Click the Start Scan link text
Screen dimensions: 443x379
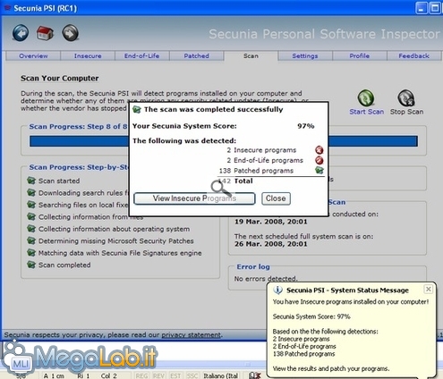tap(367, 112)
